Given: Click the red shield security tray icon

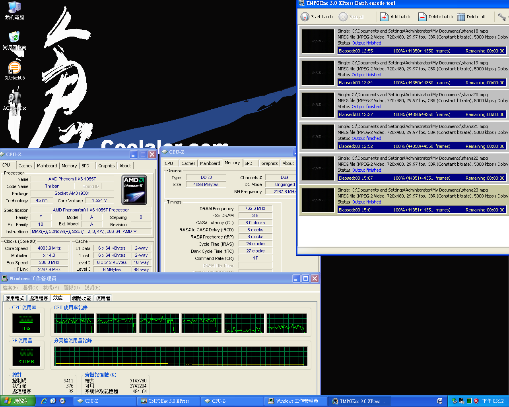Looking at the screenshot, I should click(x=476, y=401).
